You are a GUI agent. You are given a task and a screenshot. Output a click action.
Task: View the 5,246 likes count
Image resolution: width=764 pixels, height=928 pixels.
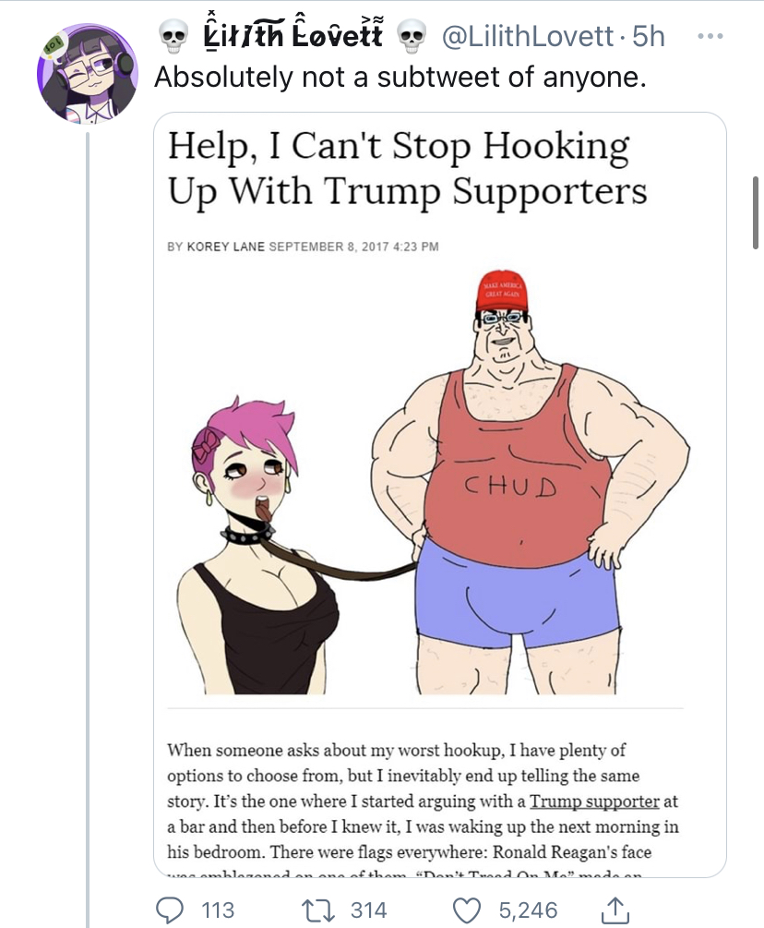click(x=528, y=910)
